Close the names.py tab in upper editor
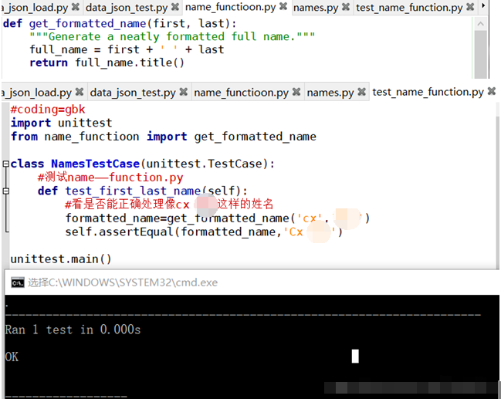Screen dimensions: 501x399 tap(346, 7)
